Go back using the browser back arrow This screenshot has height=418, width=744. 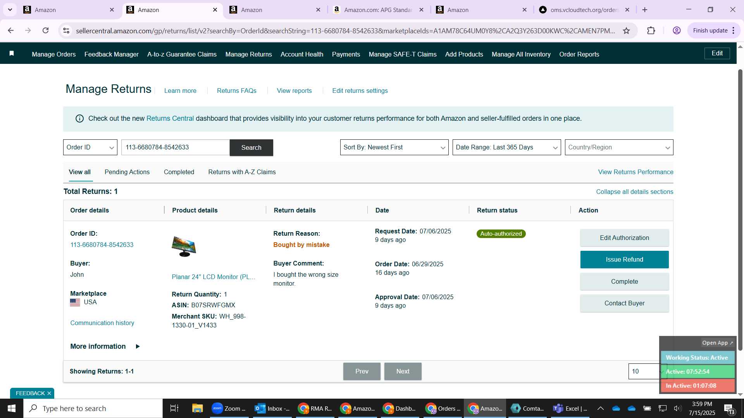click(x=10, y=31)
